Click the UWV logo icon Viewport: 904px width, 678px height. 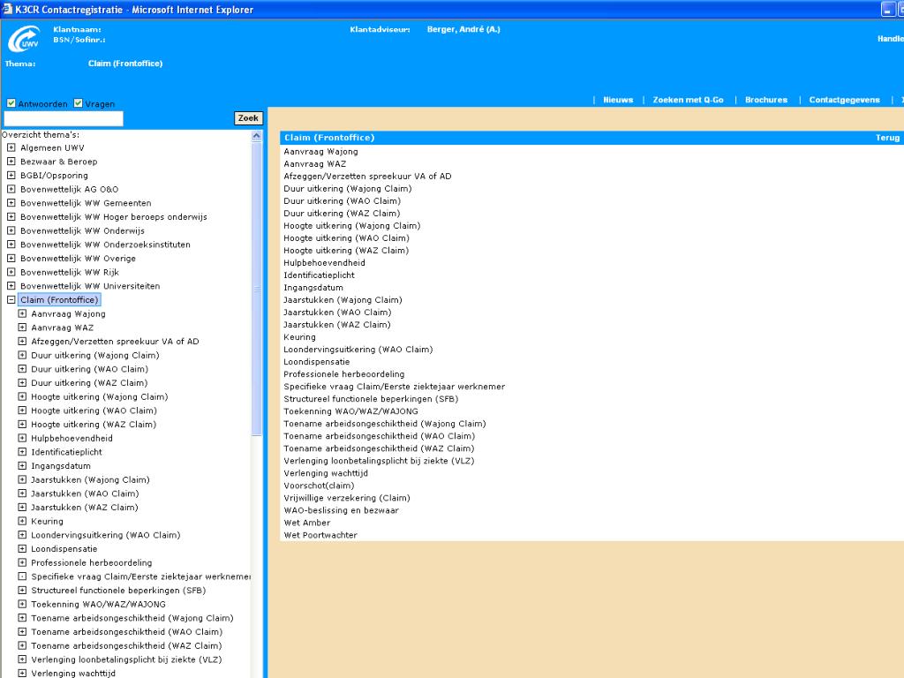[24, 40]
